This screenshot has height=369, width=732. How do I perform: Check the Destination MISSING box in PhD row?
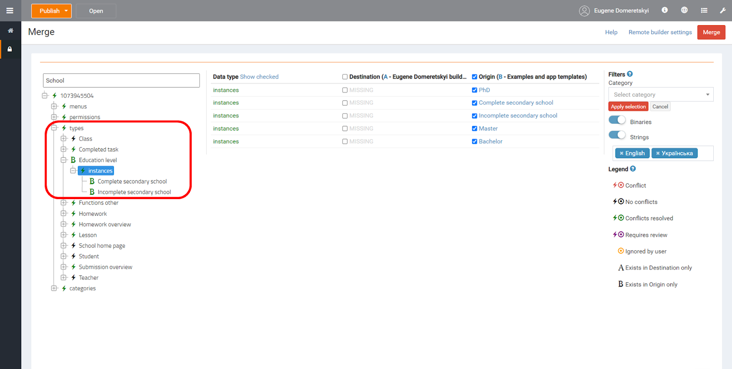345,90
